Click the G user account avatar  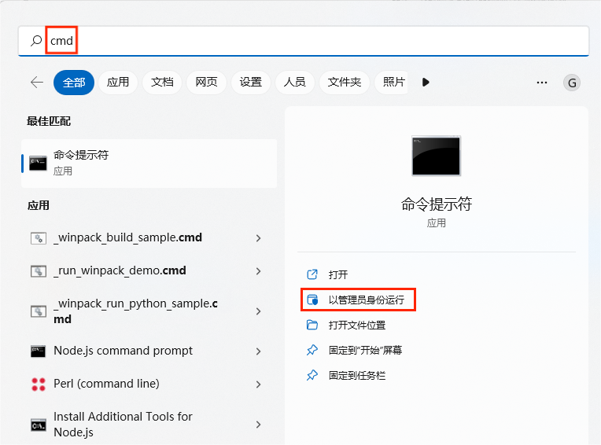pyautogui.click(x=572, y=83)
